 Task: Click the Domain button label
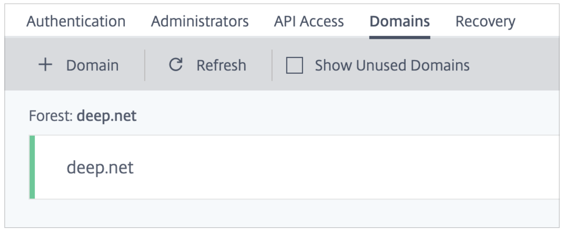92,66
